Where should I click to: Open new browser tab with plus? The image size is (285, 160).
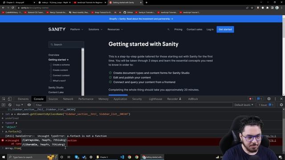[x=147, y=3]
